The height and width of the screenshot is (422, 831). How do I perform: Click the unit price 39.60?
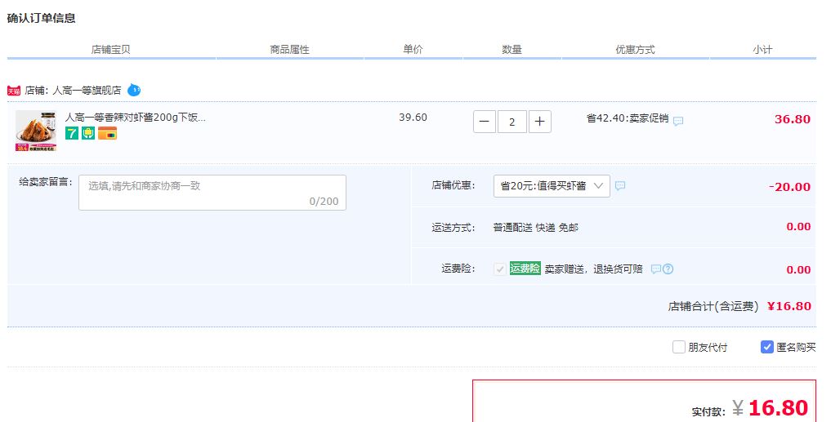tap(413, 117)
